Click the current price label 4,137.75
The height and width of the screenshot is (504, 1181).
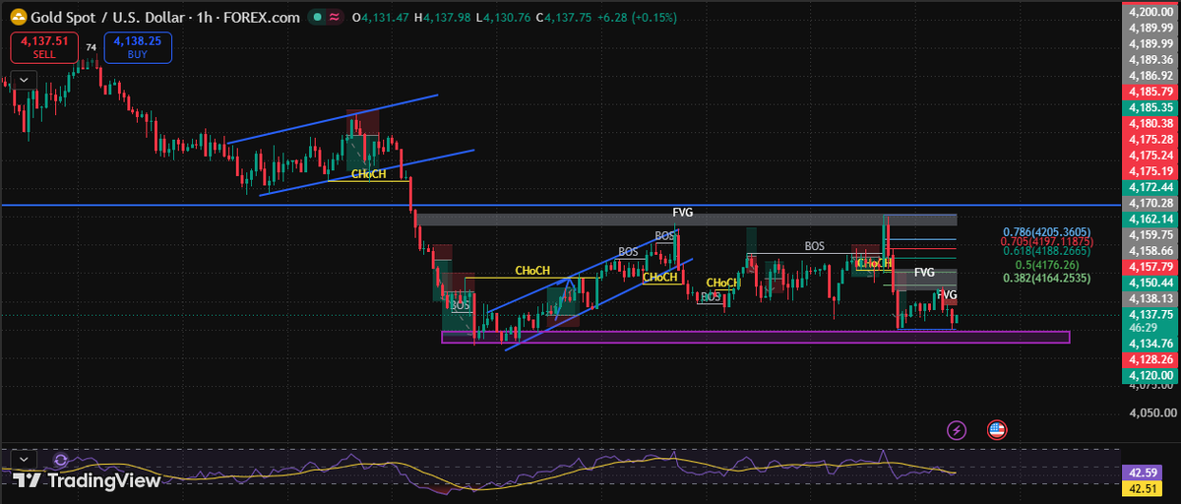click(x=1150, y=314)
